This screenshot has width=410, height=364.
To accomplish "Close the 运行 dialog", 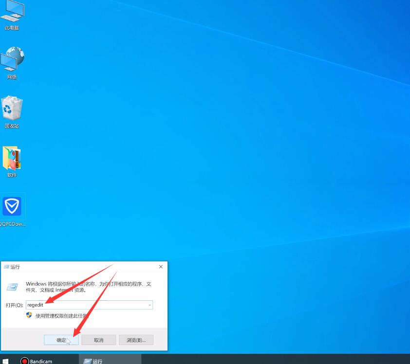I will pyautogui.click(x=161, y=267).
